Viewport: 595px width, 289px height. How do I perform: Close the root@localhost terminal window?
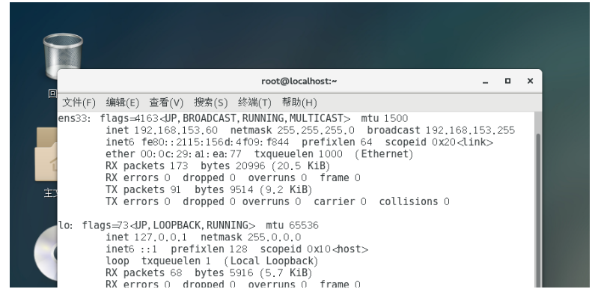(530, 81)
